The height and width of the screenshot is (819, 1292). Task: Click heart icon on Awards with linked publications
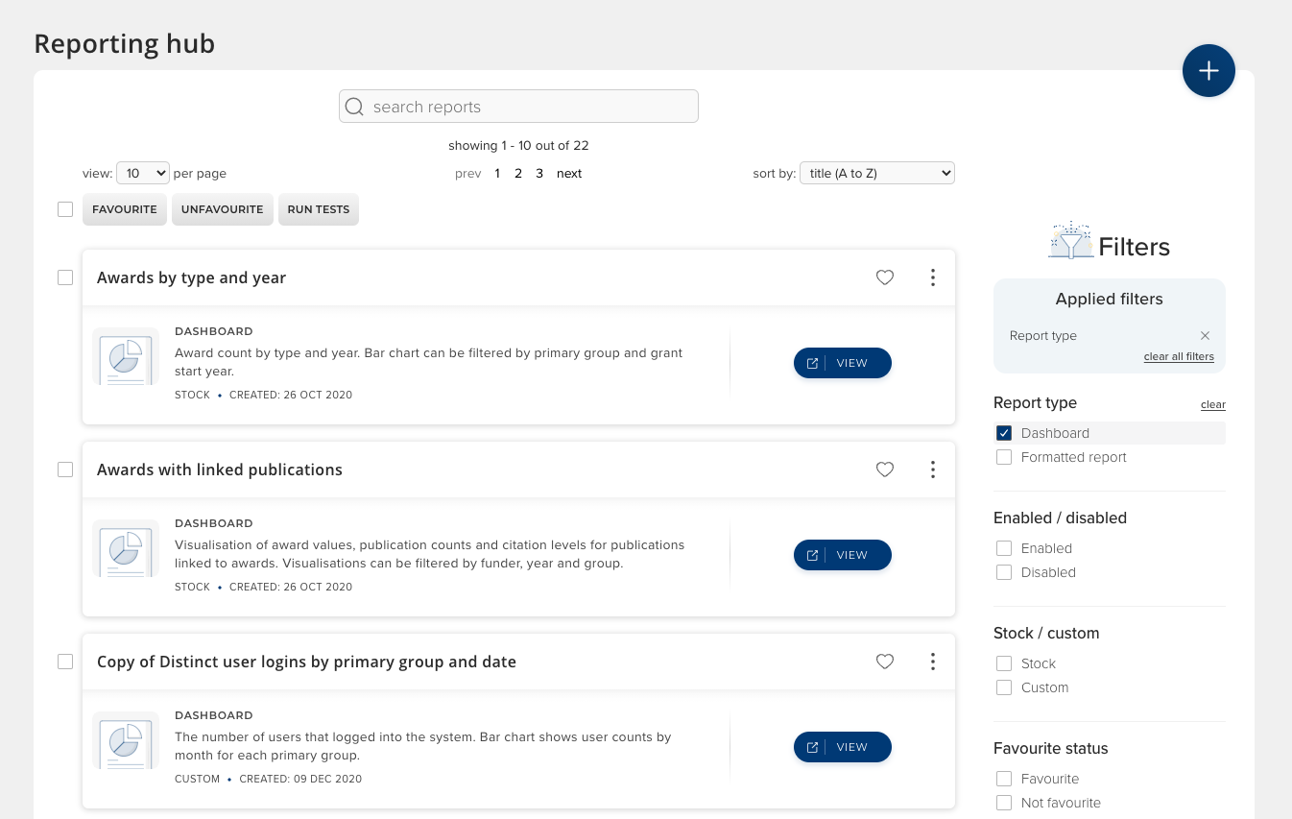[x=885, y=470]
